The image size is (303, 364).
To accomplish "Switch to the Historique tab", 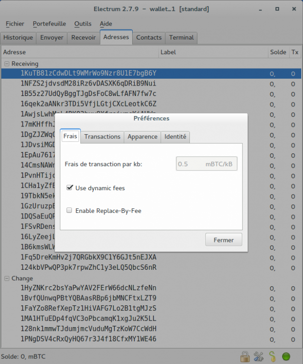I will coord(18,38).
